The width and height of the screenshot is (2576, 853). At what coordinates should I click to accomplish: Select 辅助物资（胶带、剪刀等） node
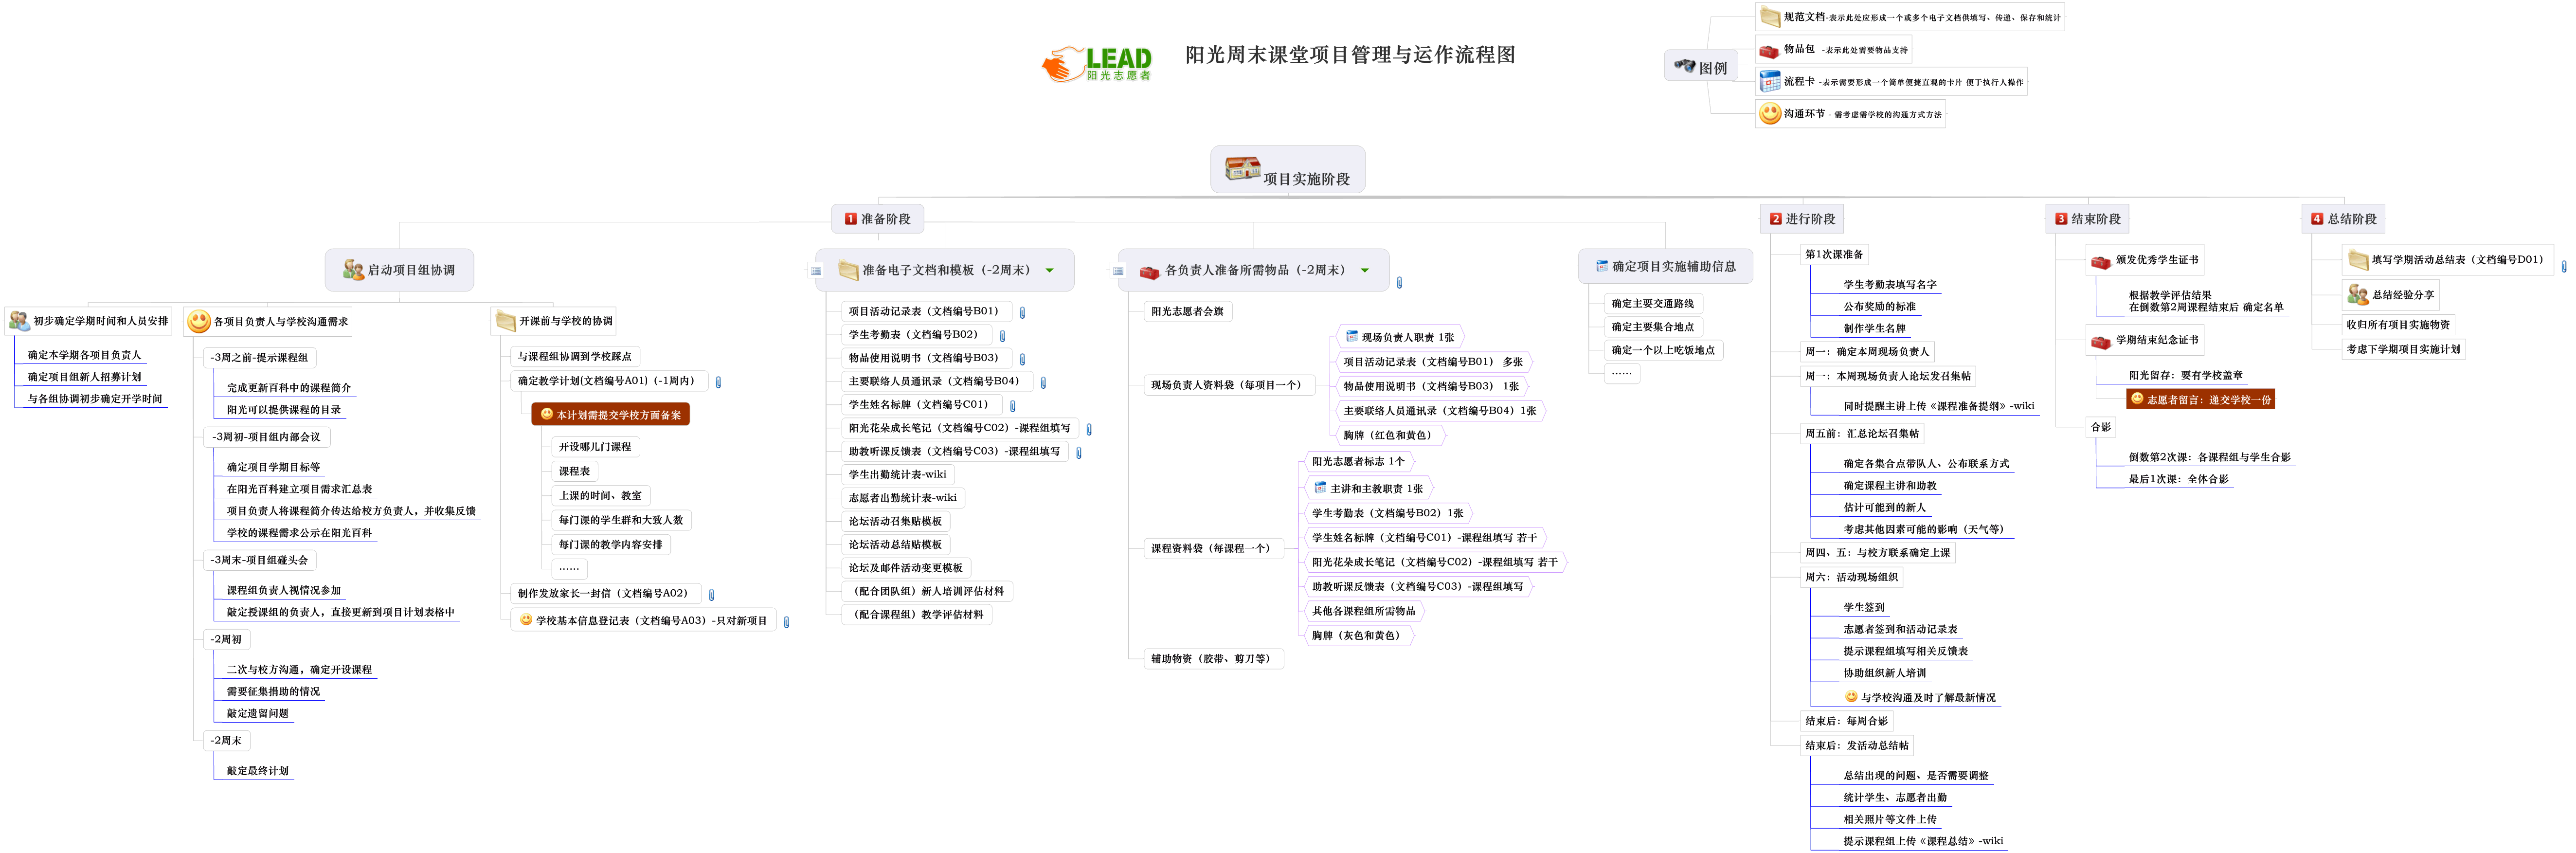pyautogui.click(x=1213, y=658)
